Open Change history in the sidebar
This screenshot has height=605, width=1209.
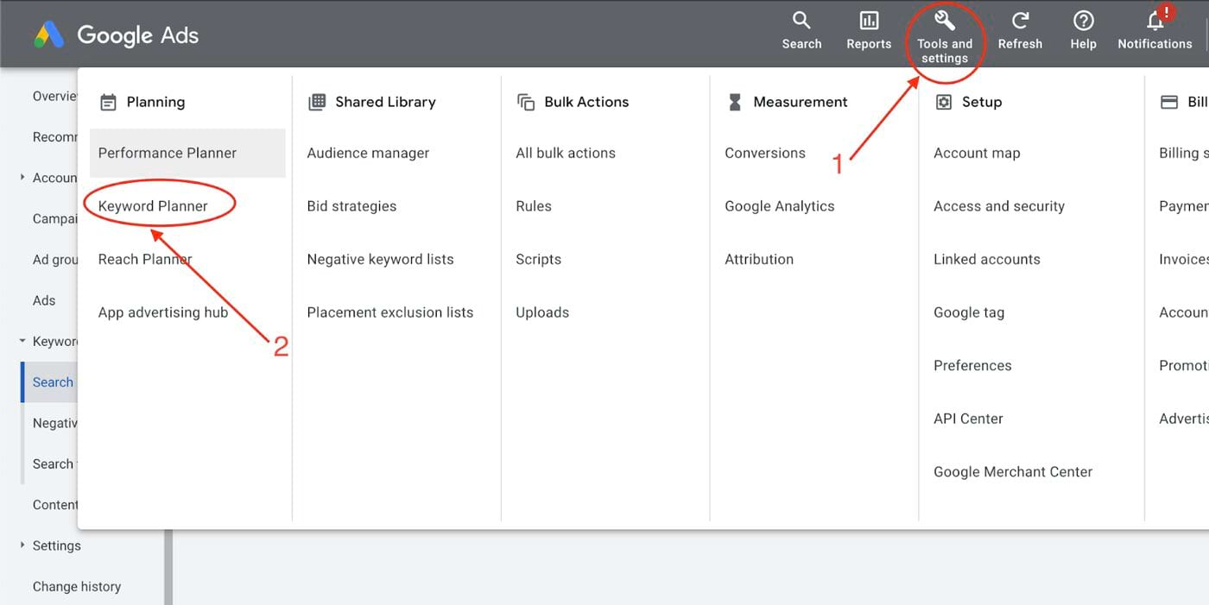[77, 587]
